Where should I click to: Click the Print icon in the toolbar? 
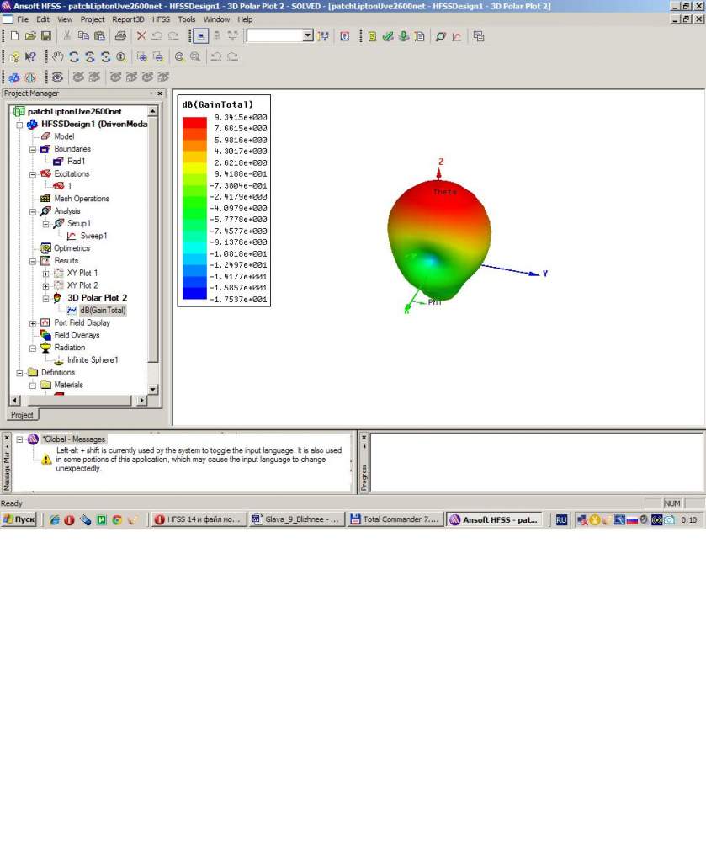tap(120, 36)
